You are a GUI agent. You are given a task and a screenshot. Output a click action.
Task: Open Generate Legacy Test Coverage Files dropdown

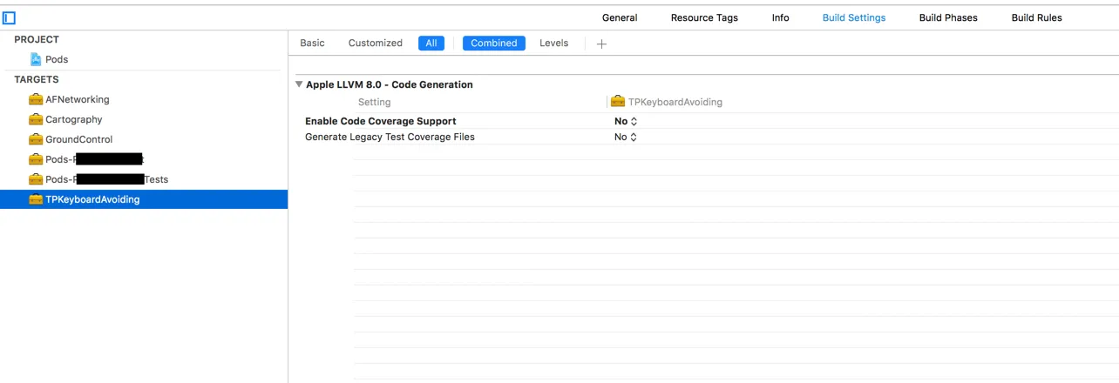[626, 137]
